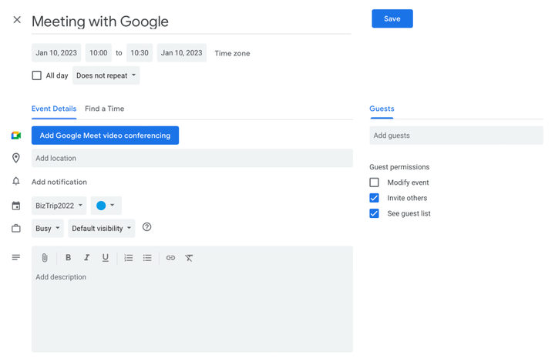This screenshot has width=555, height=358.
Task: Toggle italic formatting in description
Action: (86, 258)
